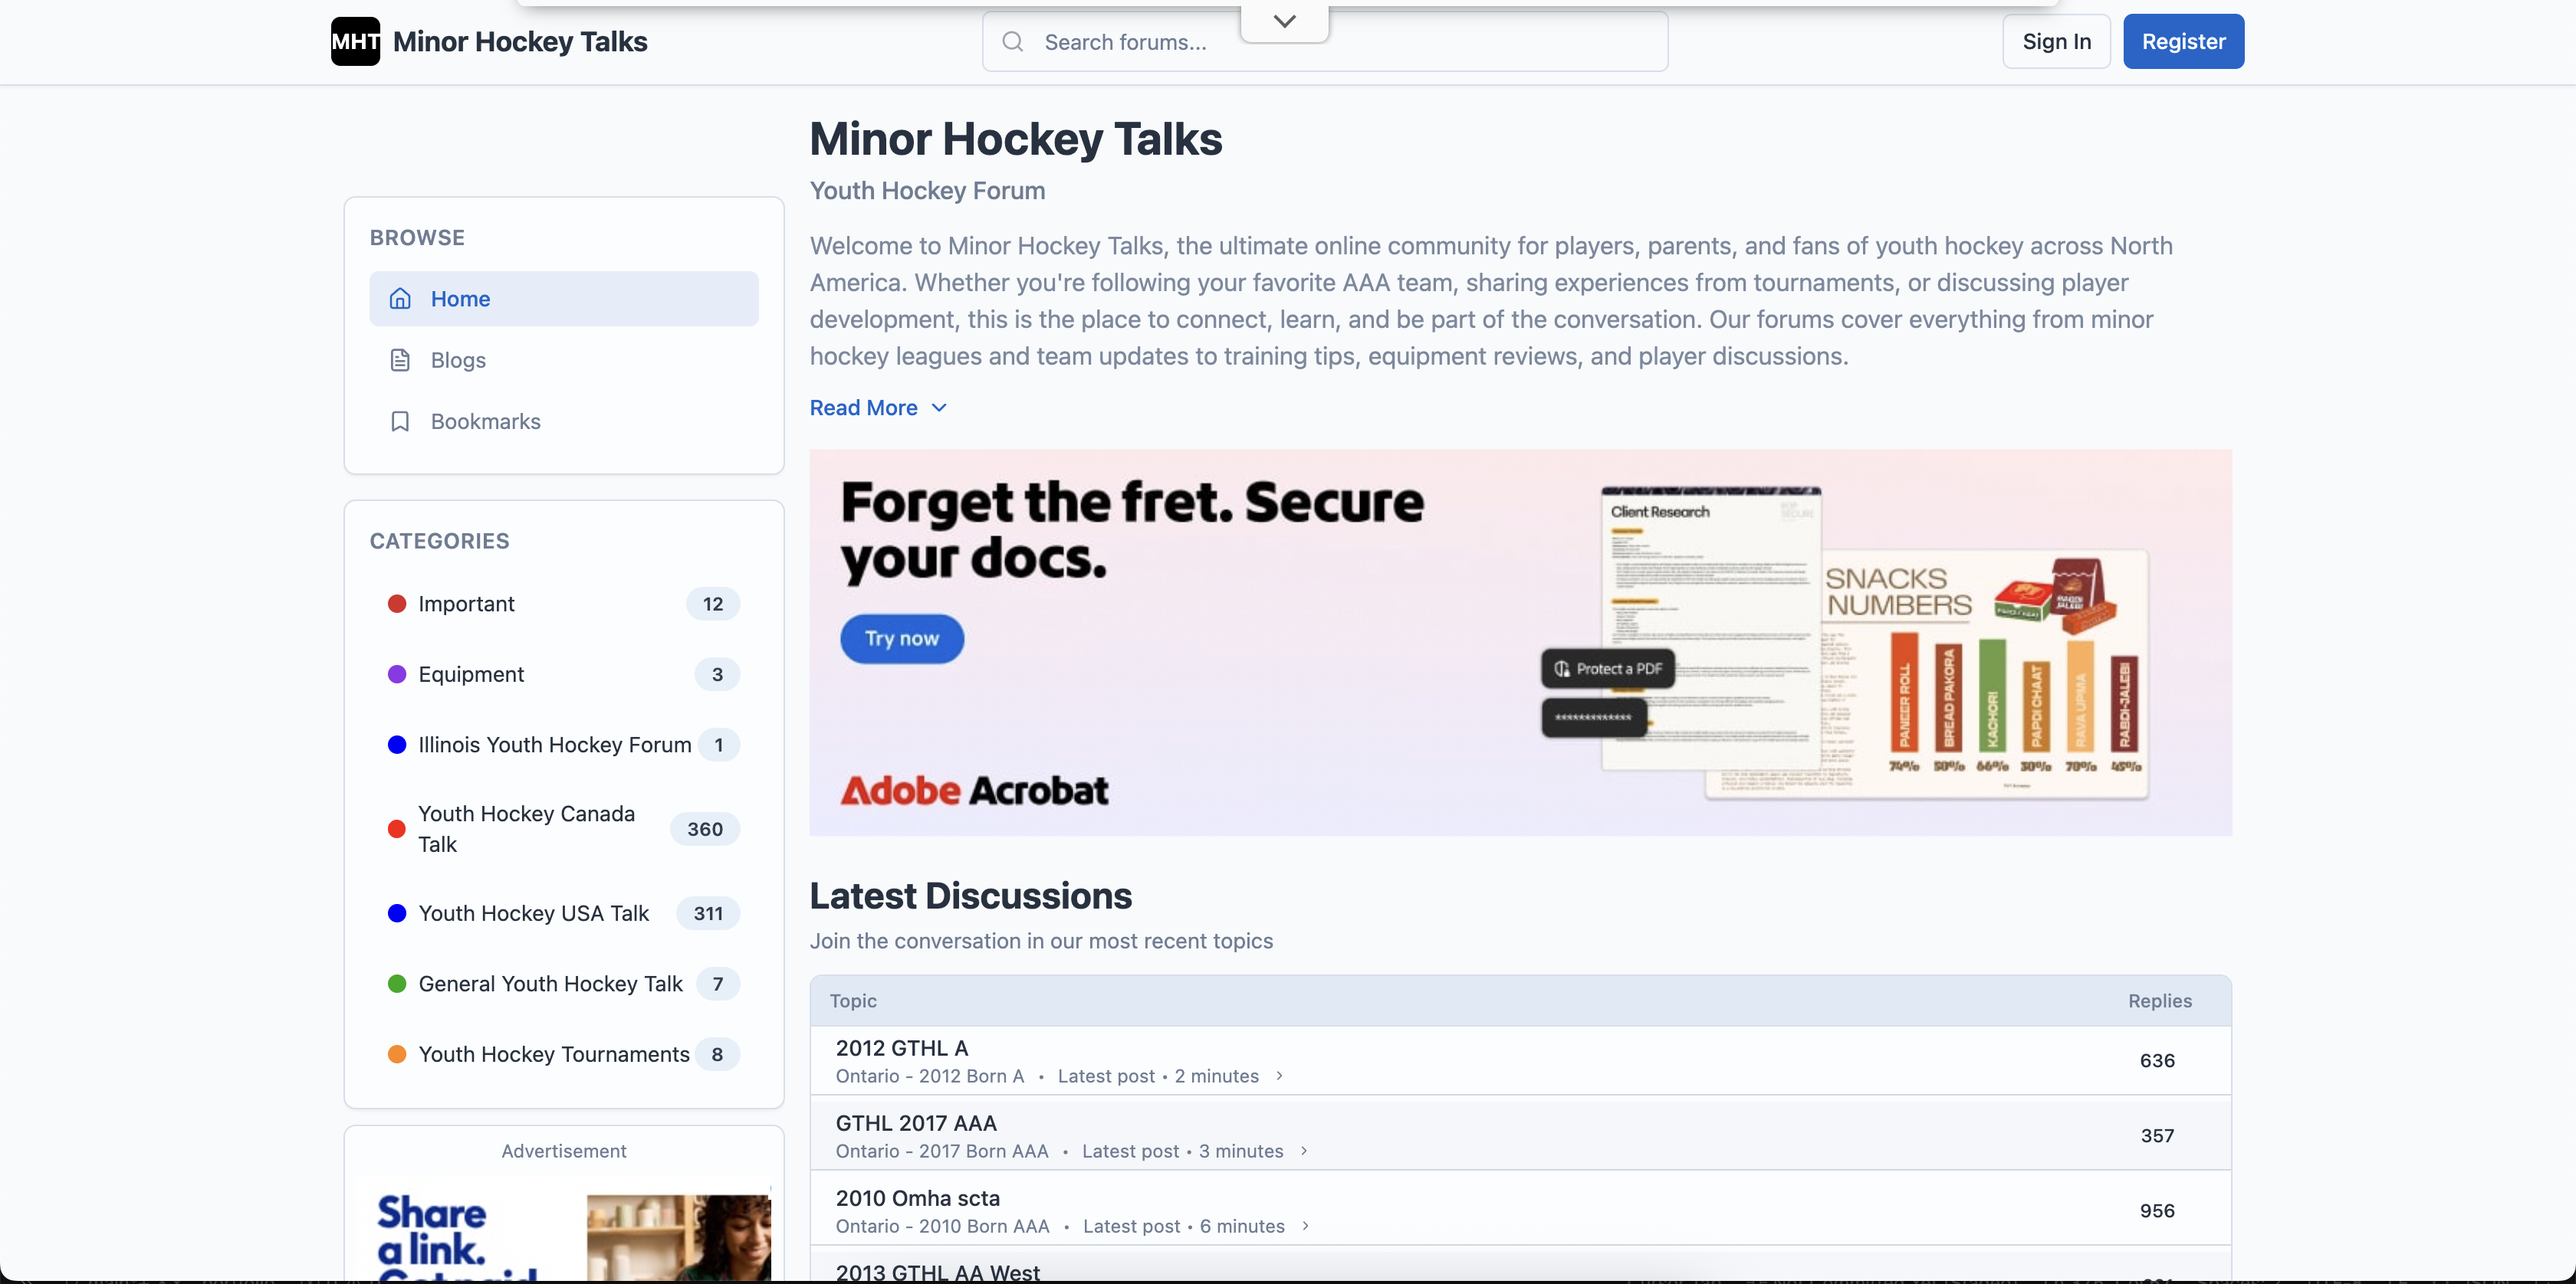The height and width of the screenshot is (1284, 2576).
Task: Select the house icon beside Home
Action: tap(401, 298)
